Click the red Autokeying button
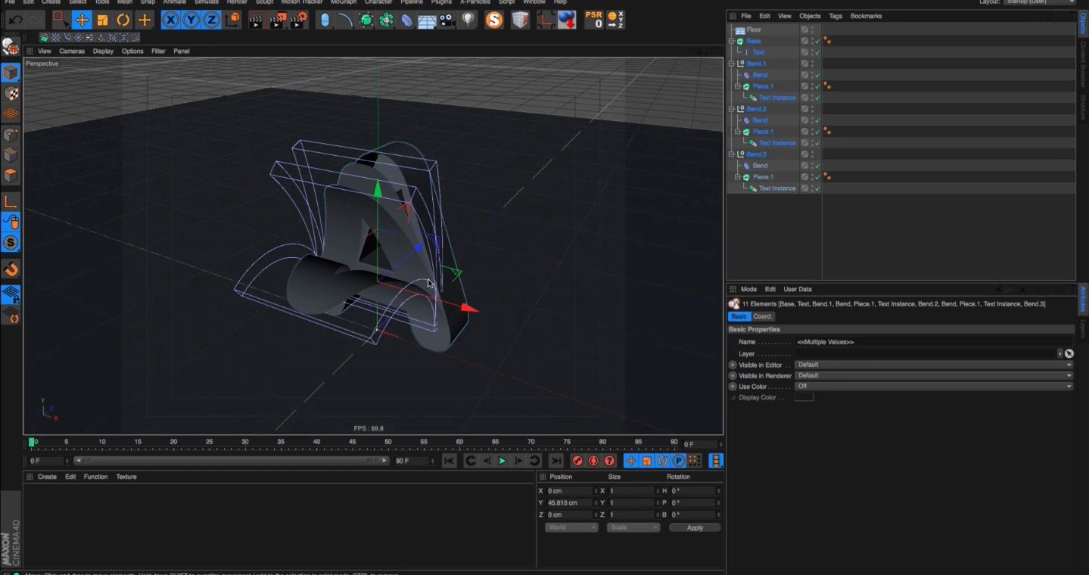This screenshot has height=575, width=1089. [593, 461]
